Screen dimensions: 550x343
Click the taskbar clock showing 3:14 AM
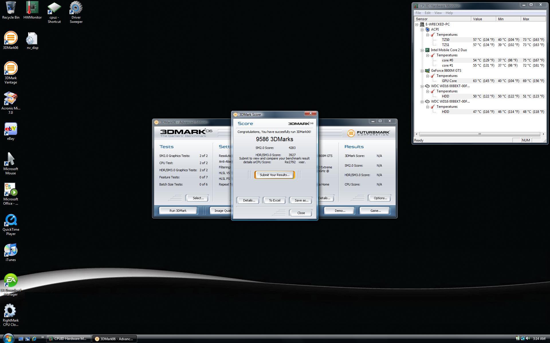(x=539, y=339)
